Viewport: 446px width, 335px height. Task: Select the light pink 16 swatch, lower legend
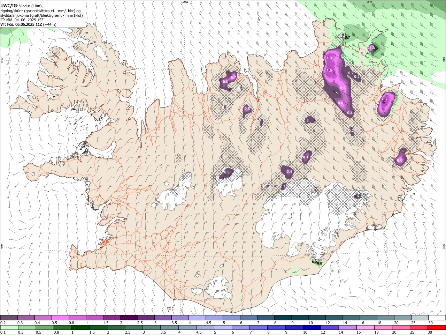[x=366, y=328]
